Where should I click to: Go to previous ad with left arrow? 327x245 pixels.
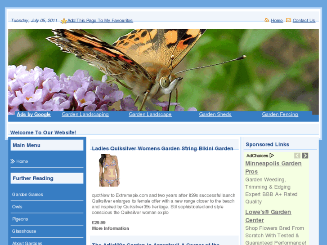click(297, 156)
